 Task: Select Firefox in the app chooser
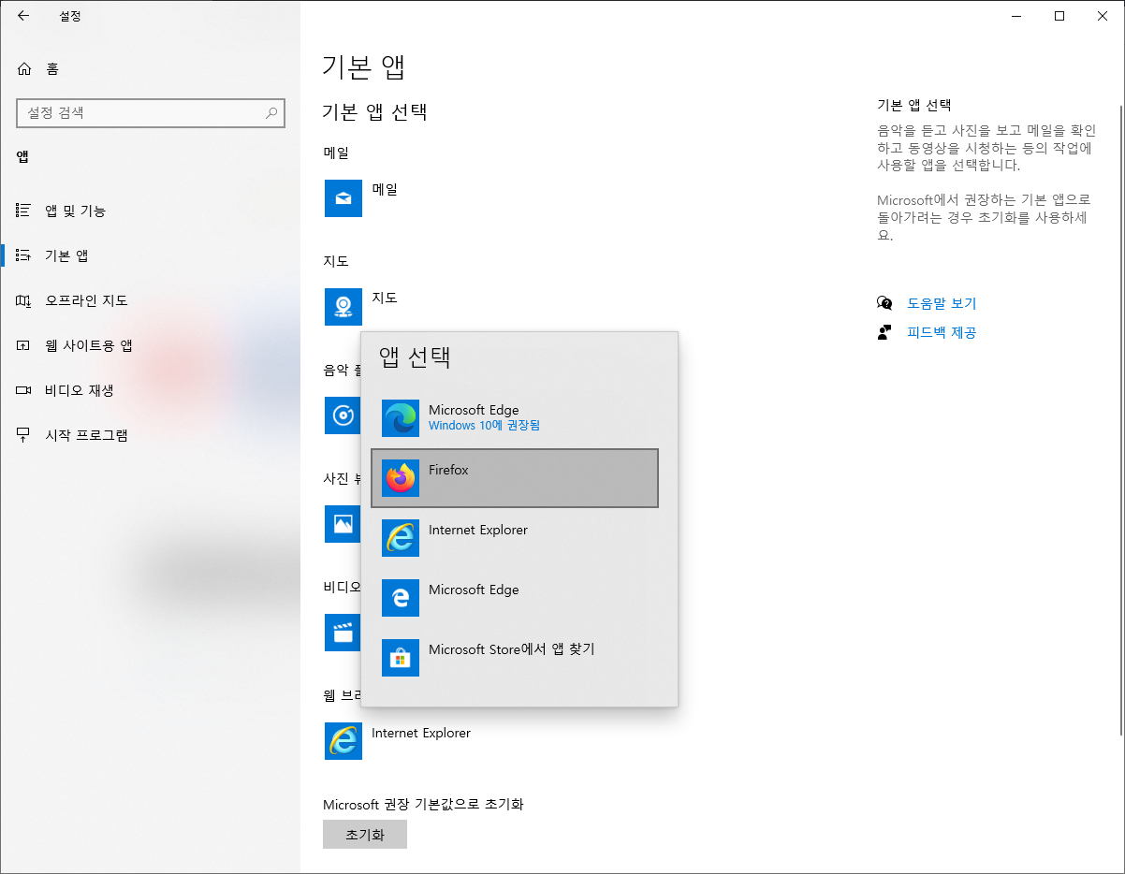(x=515, y=478)
